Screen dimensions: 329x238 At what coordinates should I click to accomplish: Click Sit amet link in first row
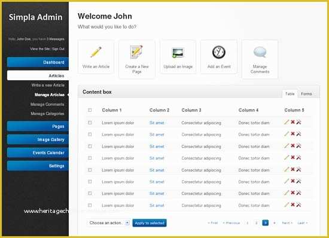(157, 123)
